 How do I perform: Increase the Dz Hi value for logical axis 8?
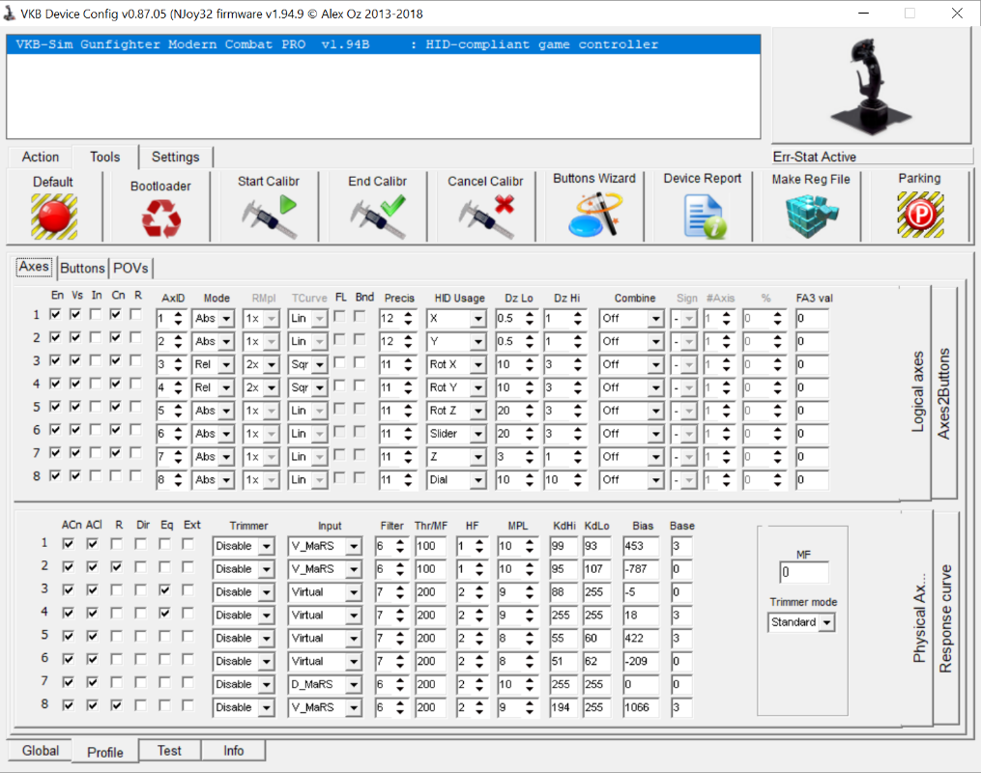click(577, 475)
